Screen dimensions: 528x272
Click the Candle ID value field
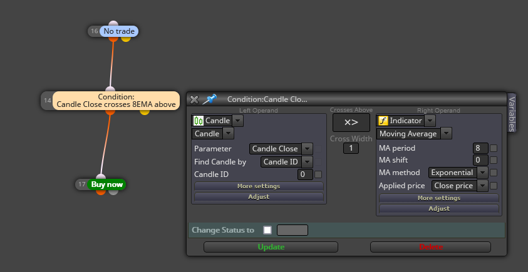pyautogui.click(x=305, y=174)
